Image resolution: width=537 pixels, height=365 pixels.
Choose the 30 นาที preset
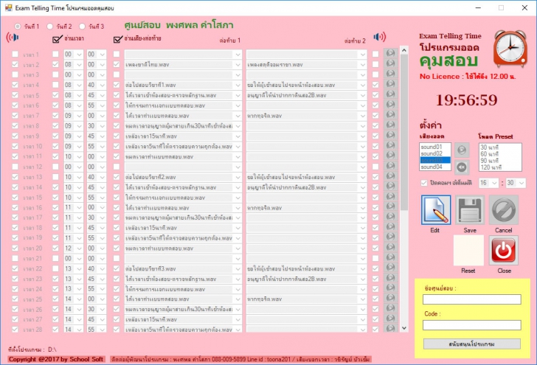pos(499,147)
